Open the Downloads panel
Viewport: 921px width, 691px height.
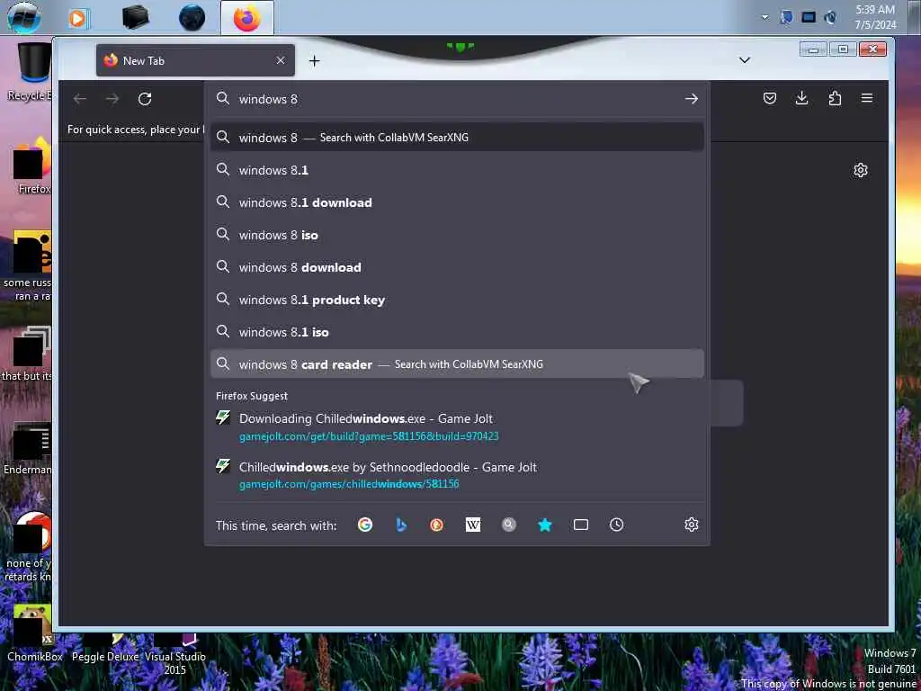point(801,98)
